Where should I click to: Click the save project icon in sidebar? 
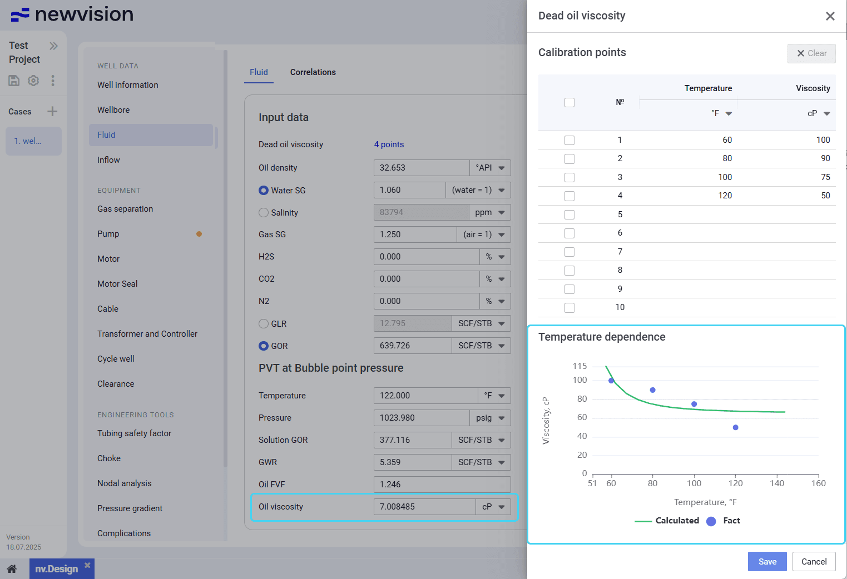coord(14,81)
